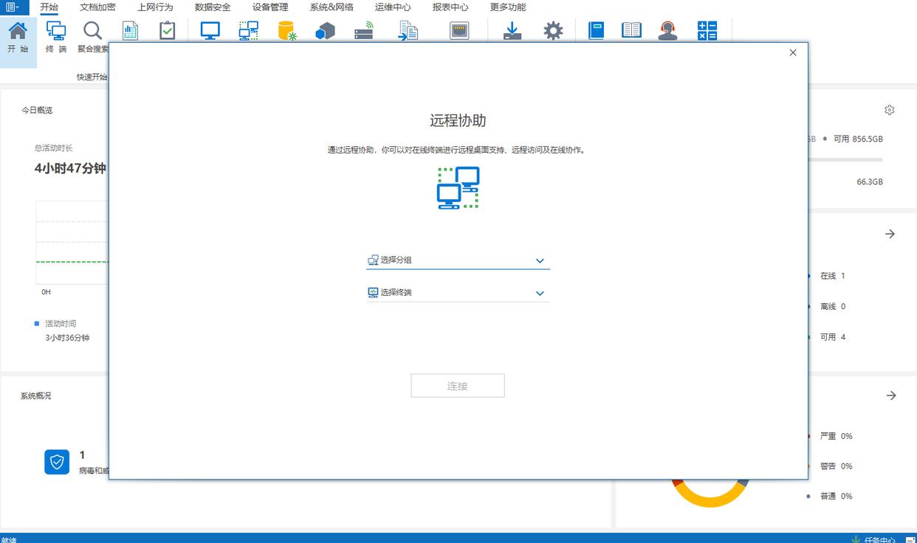This screenshot has height=543, width=917.
Task: Click the 连接 button
Action: 458,386
